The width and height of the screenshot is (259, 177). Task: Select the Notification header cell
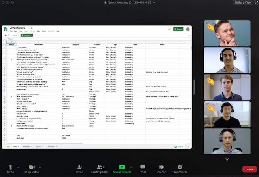[x=39, y=45]
